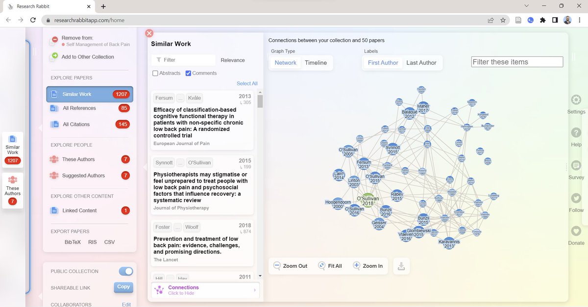Click the Filter these items field
The height and width of the screenshot is (307, 588).
(x=517, y=62)
